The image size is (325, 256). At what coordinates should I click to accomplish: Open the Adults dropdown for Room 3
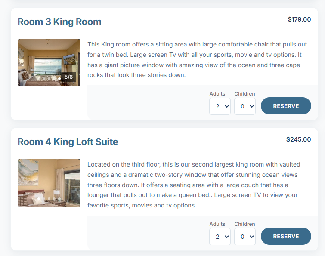(220, 106)
